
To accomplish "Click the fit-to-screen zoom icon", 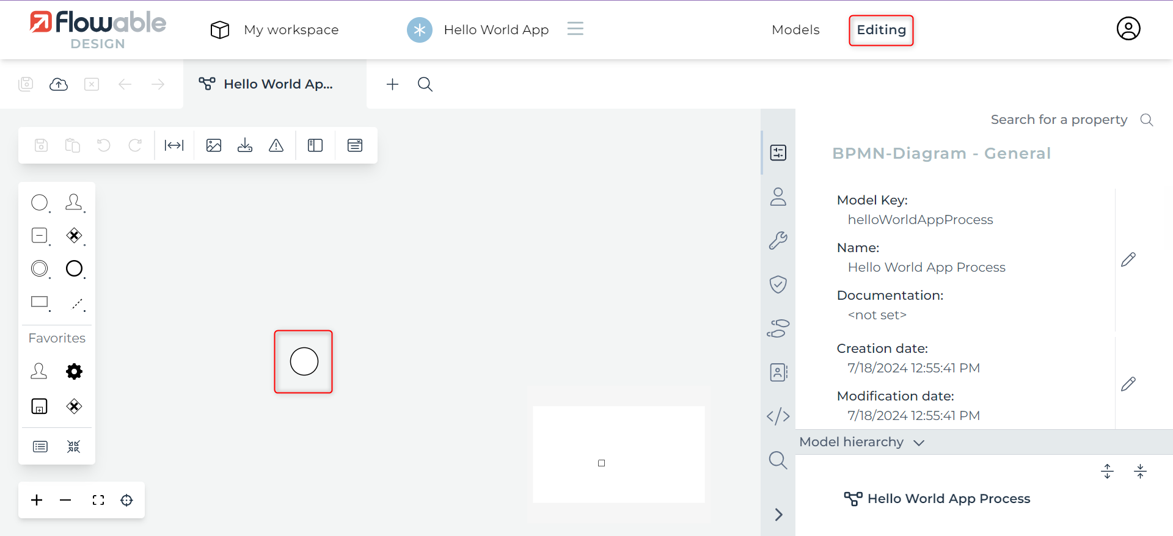I will [98, 500].
